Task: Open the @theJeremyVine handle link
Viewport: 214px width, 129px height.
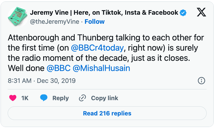Action: click(54, 22)
